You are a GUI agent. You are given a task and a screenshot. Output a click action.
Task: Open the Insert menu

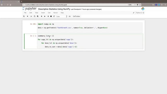pos(43,13)
